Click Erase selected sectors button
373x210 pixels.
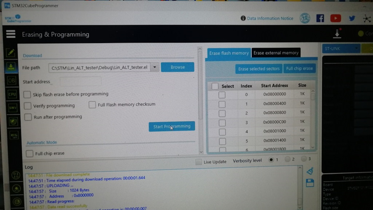[x=259, y=69]
